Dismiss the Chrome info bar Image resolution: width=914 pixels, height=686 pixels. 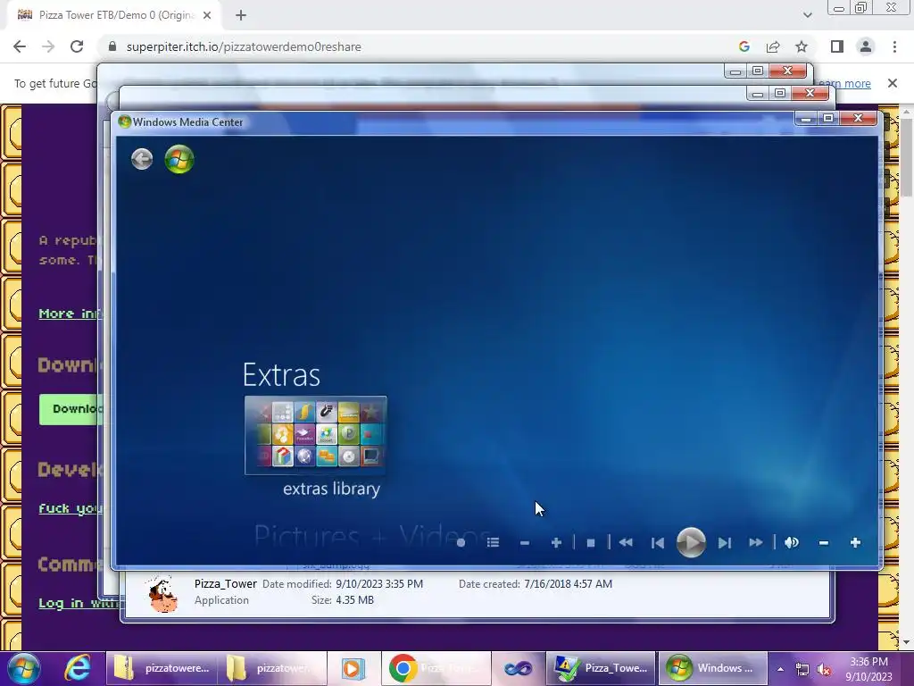pos(893,83)
